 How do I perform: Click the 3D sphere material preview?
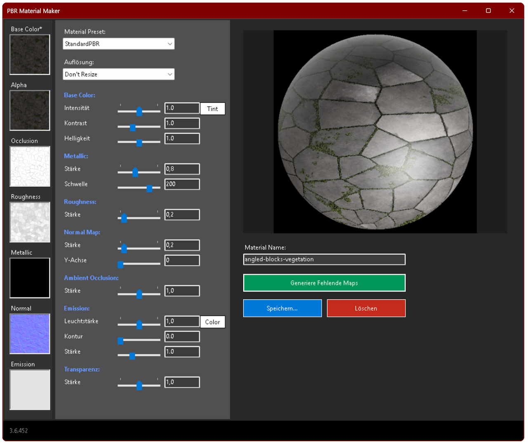375,132
